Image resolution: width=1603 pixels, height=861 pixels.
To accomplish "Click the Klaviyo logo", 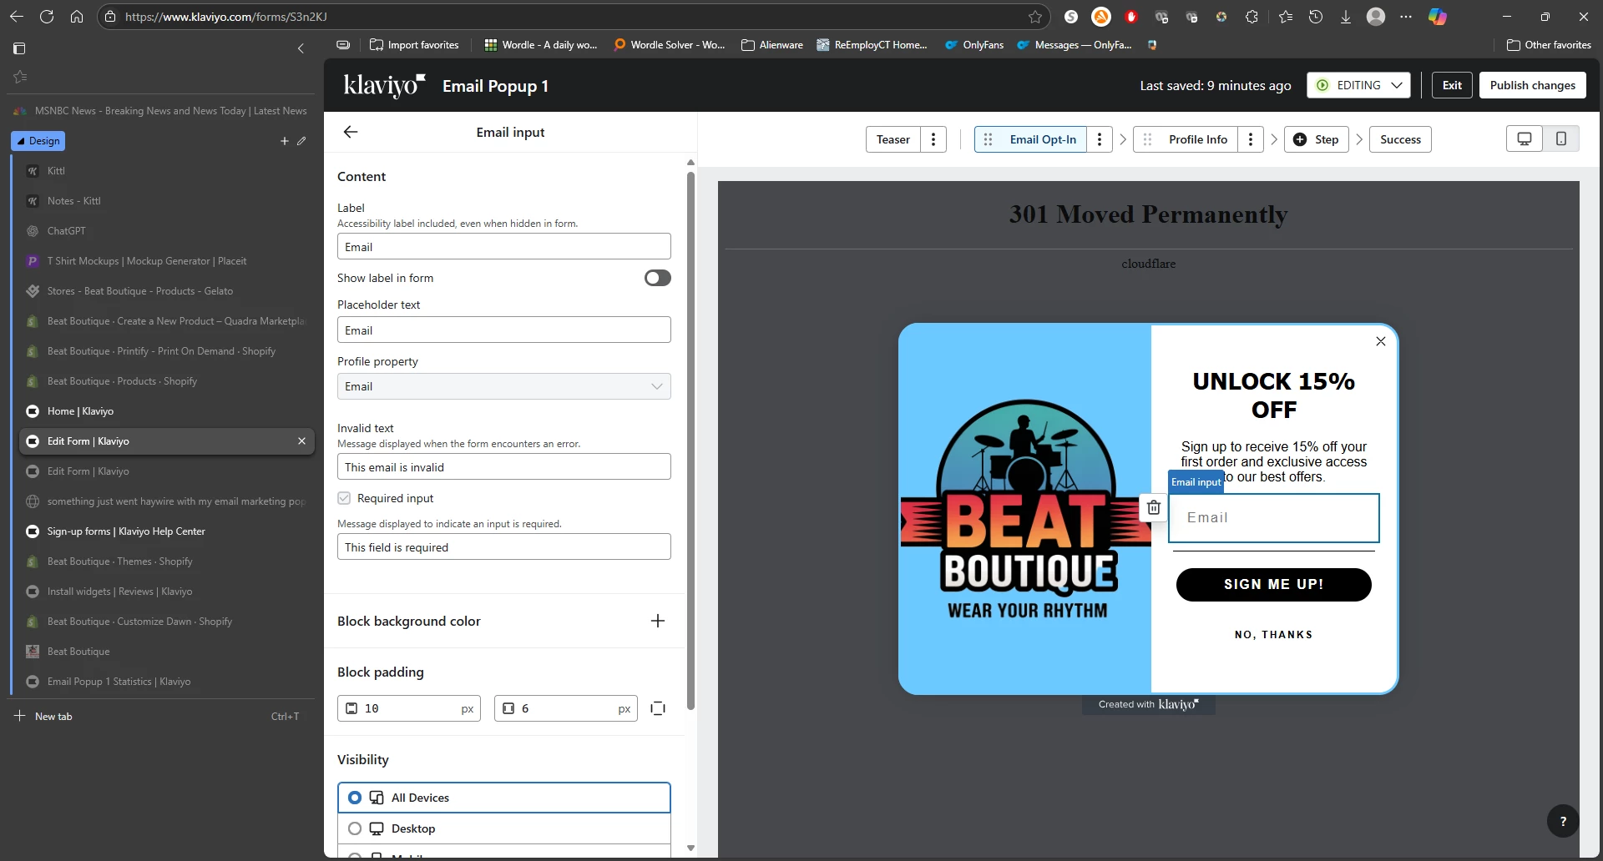I will click(385, 85).
